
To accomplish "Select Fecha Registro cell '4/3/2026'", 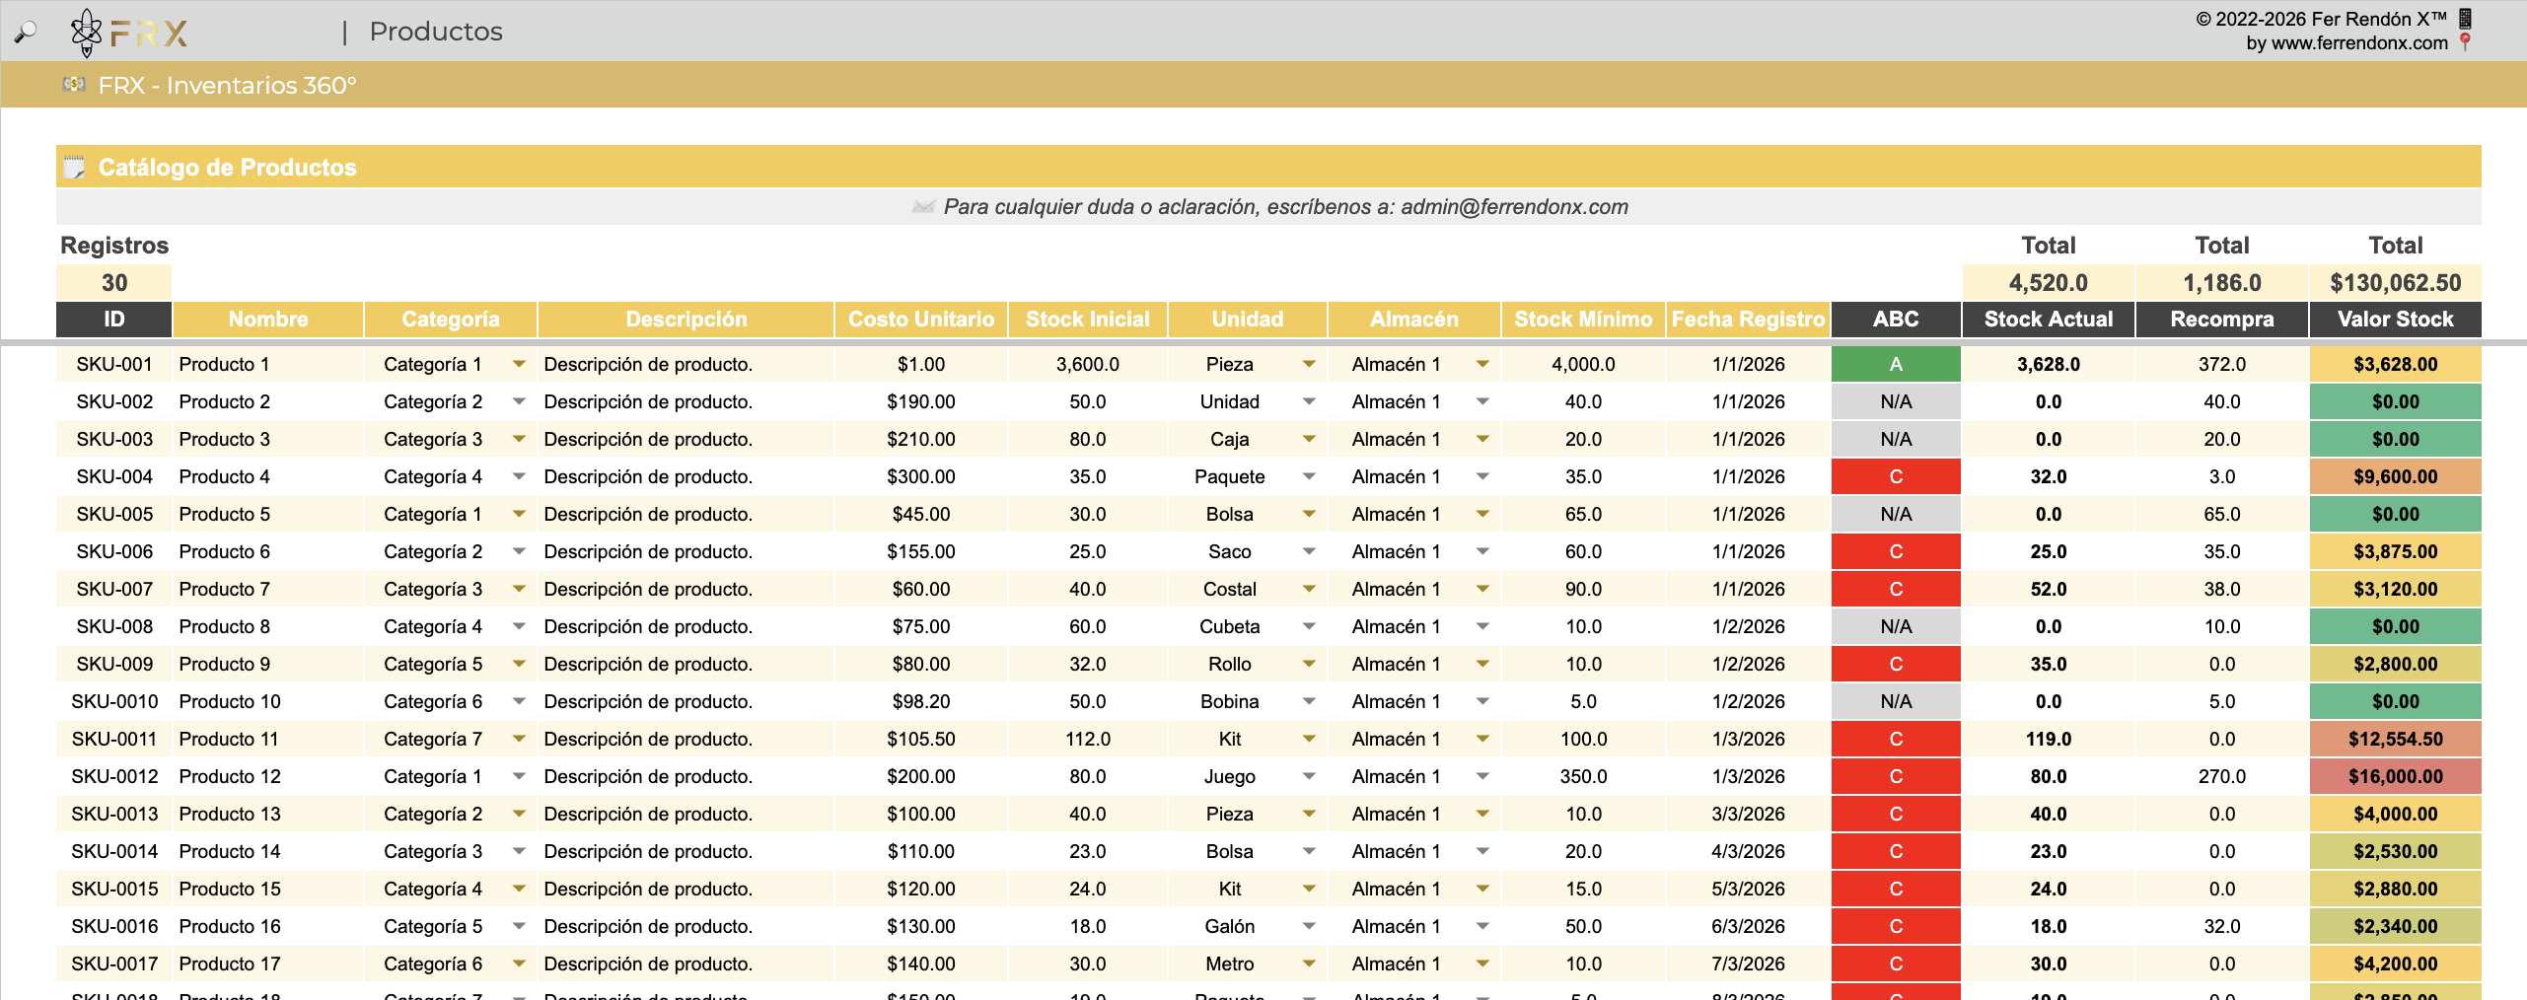I will [1748, 851].
